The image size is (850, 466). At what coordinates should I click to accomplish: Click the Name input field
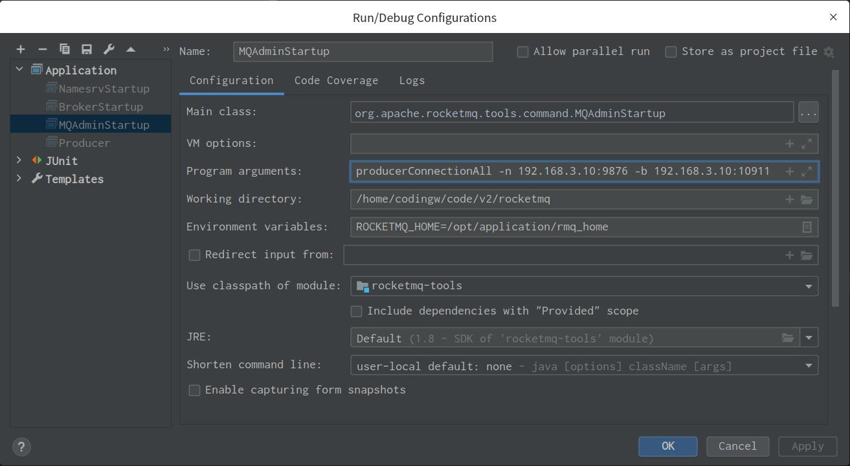click(x=363, y=52)
